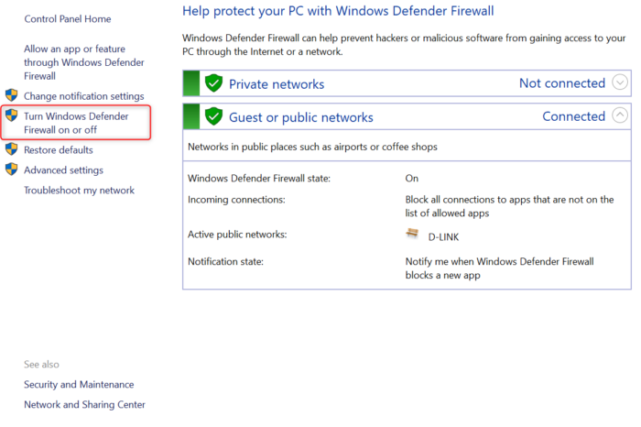Open Restore defaults link

59,150
